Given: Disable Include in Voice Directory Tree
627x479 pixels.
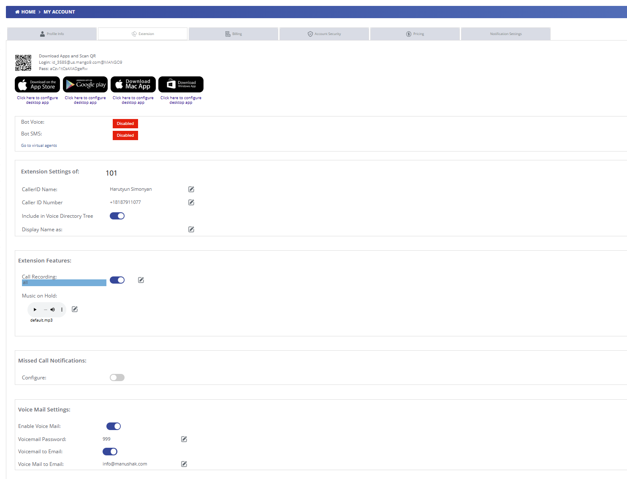Looking at the screenshot, I should pyautogui.click(x=117, y=216).
